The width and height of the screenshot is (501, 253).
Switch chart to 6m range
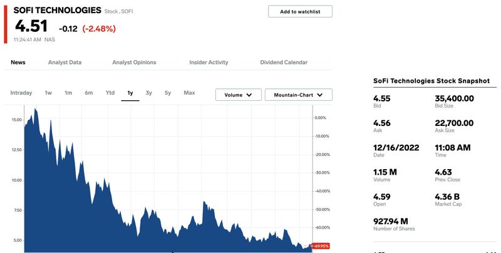pos(89,93)
